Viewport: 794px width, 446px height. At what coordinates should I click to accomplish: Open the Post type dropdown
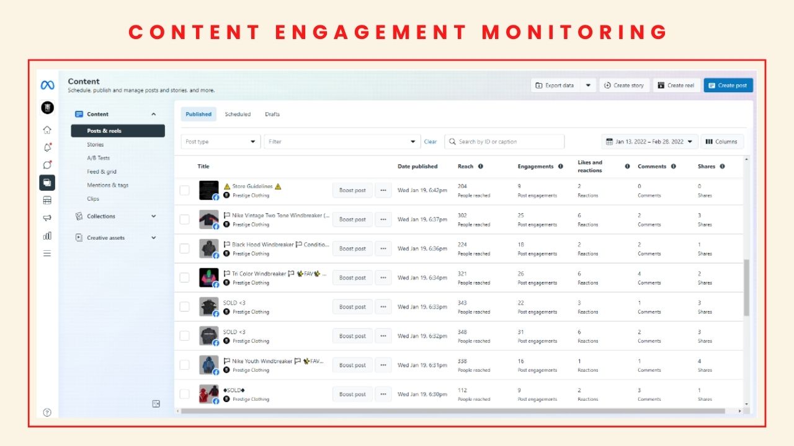[221, 142]
